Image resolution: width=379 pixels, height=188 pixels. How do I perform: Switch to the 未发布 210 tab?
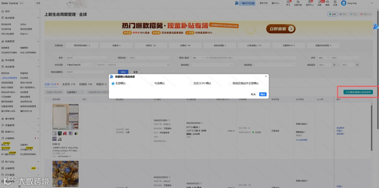click(69, 84)
